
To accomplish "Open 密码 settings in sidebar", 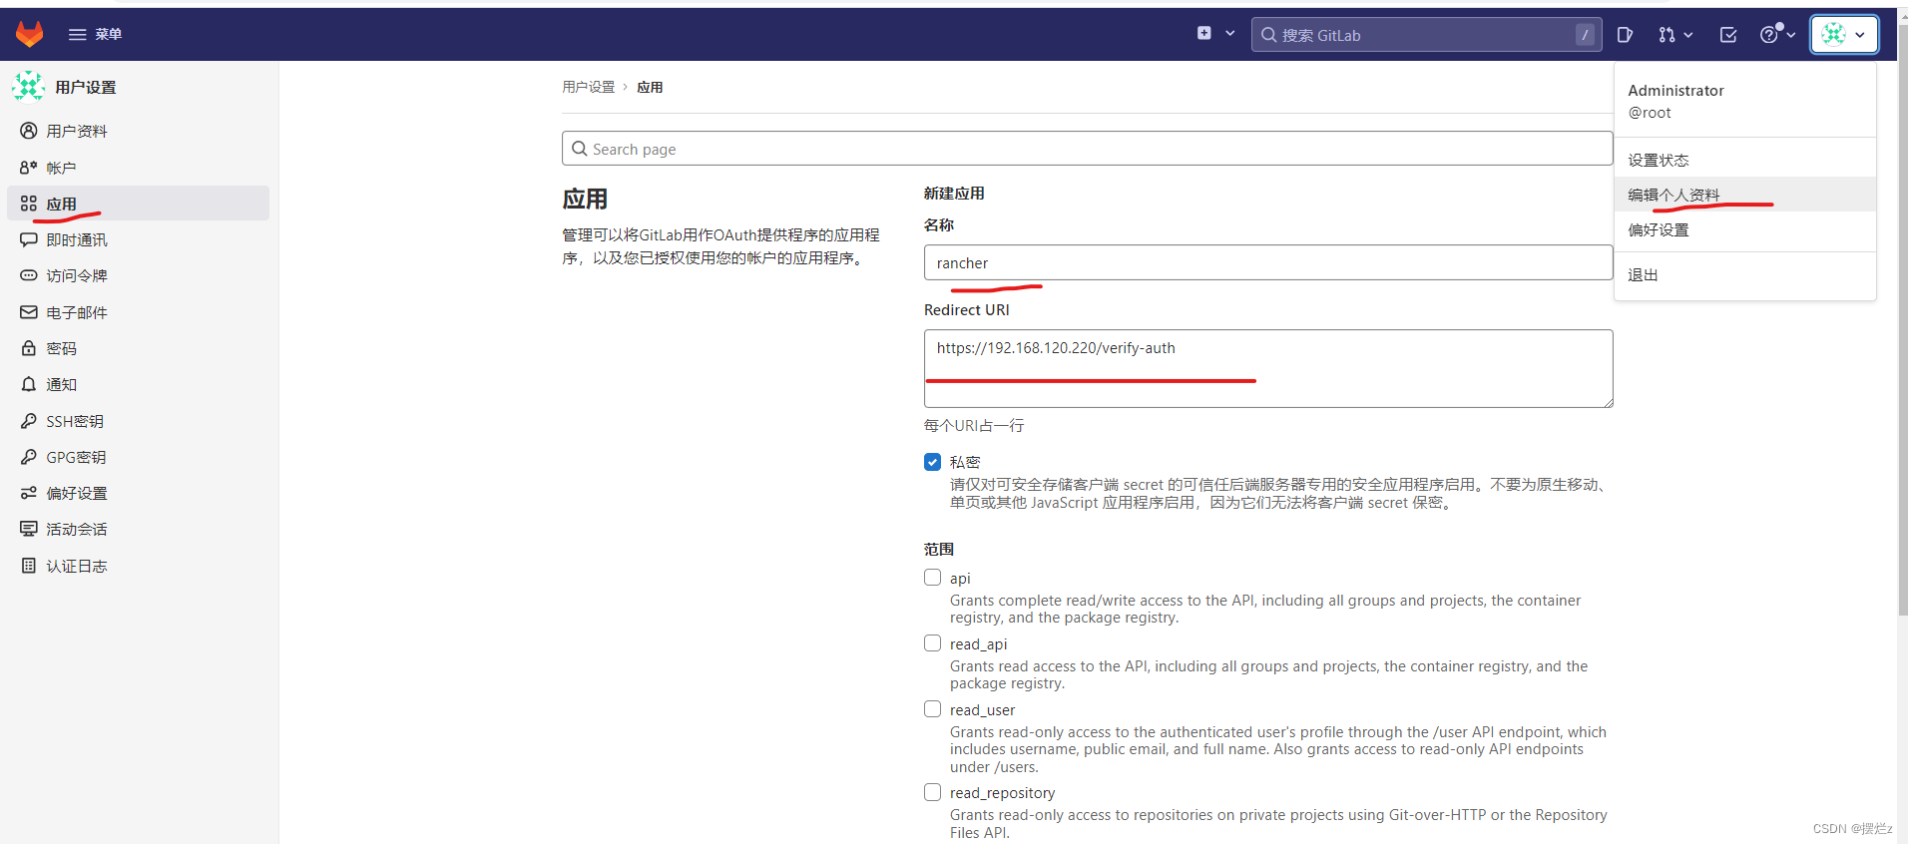I will click(138, 348).
